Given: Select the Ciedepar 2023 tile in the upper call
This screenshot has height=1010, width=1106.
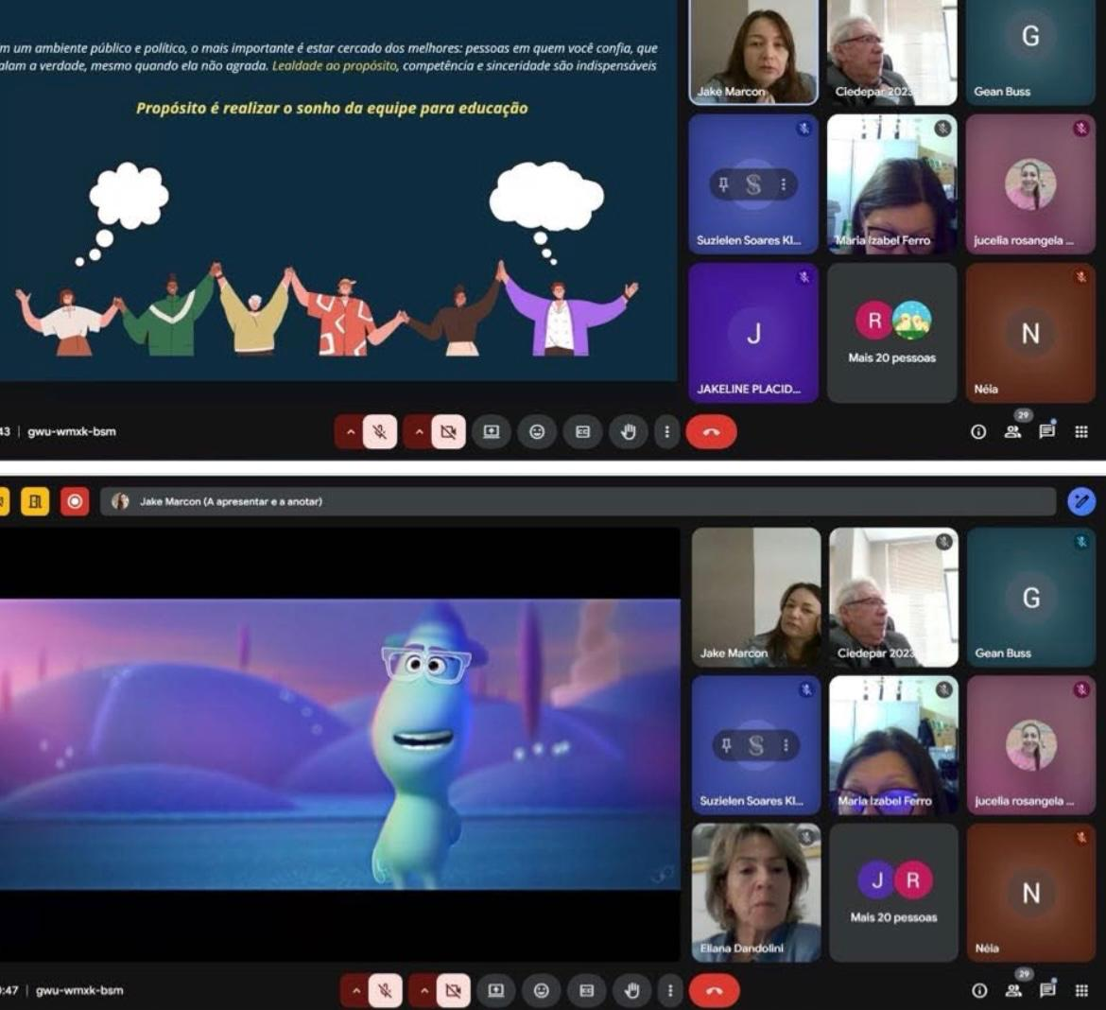Looking at the screenshot, I should 891,51.
